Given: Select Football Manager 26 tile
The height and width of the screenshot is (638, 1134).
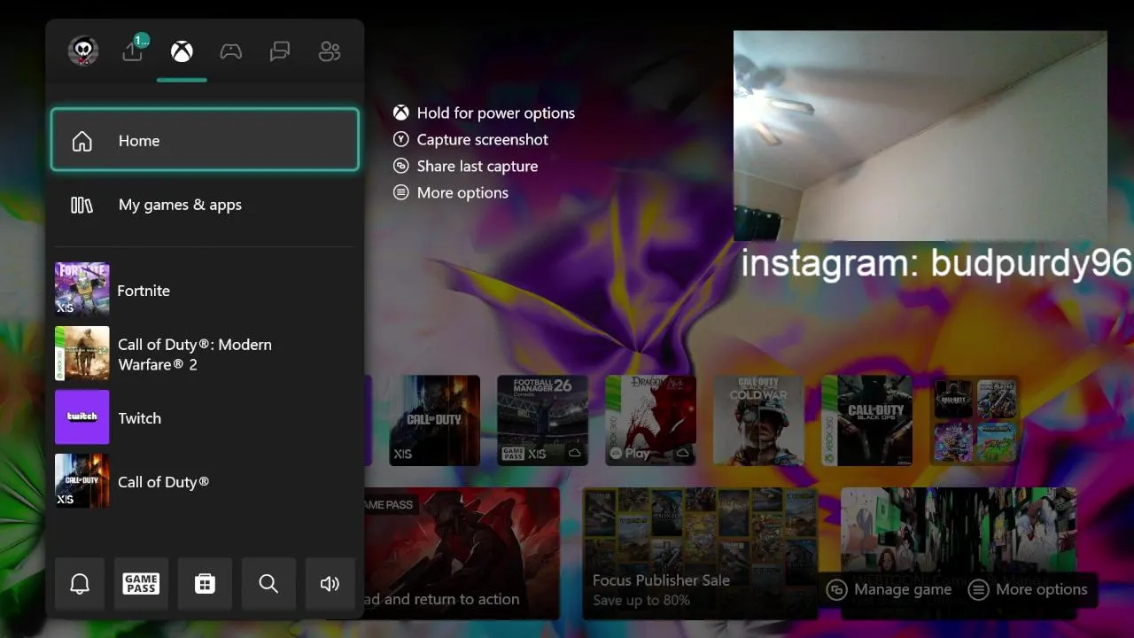Looking at the screenshot, I should (542, 420).
